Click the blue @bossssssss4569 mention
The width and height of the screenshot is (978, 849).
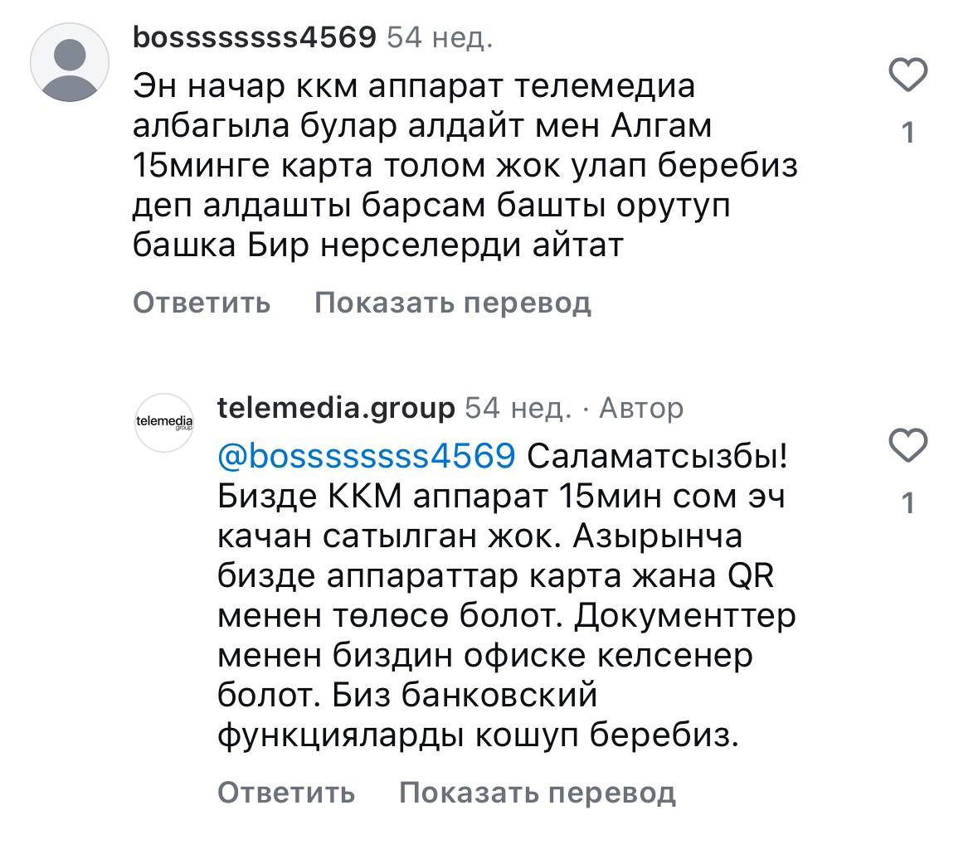367,455
